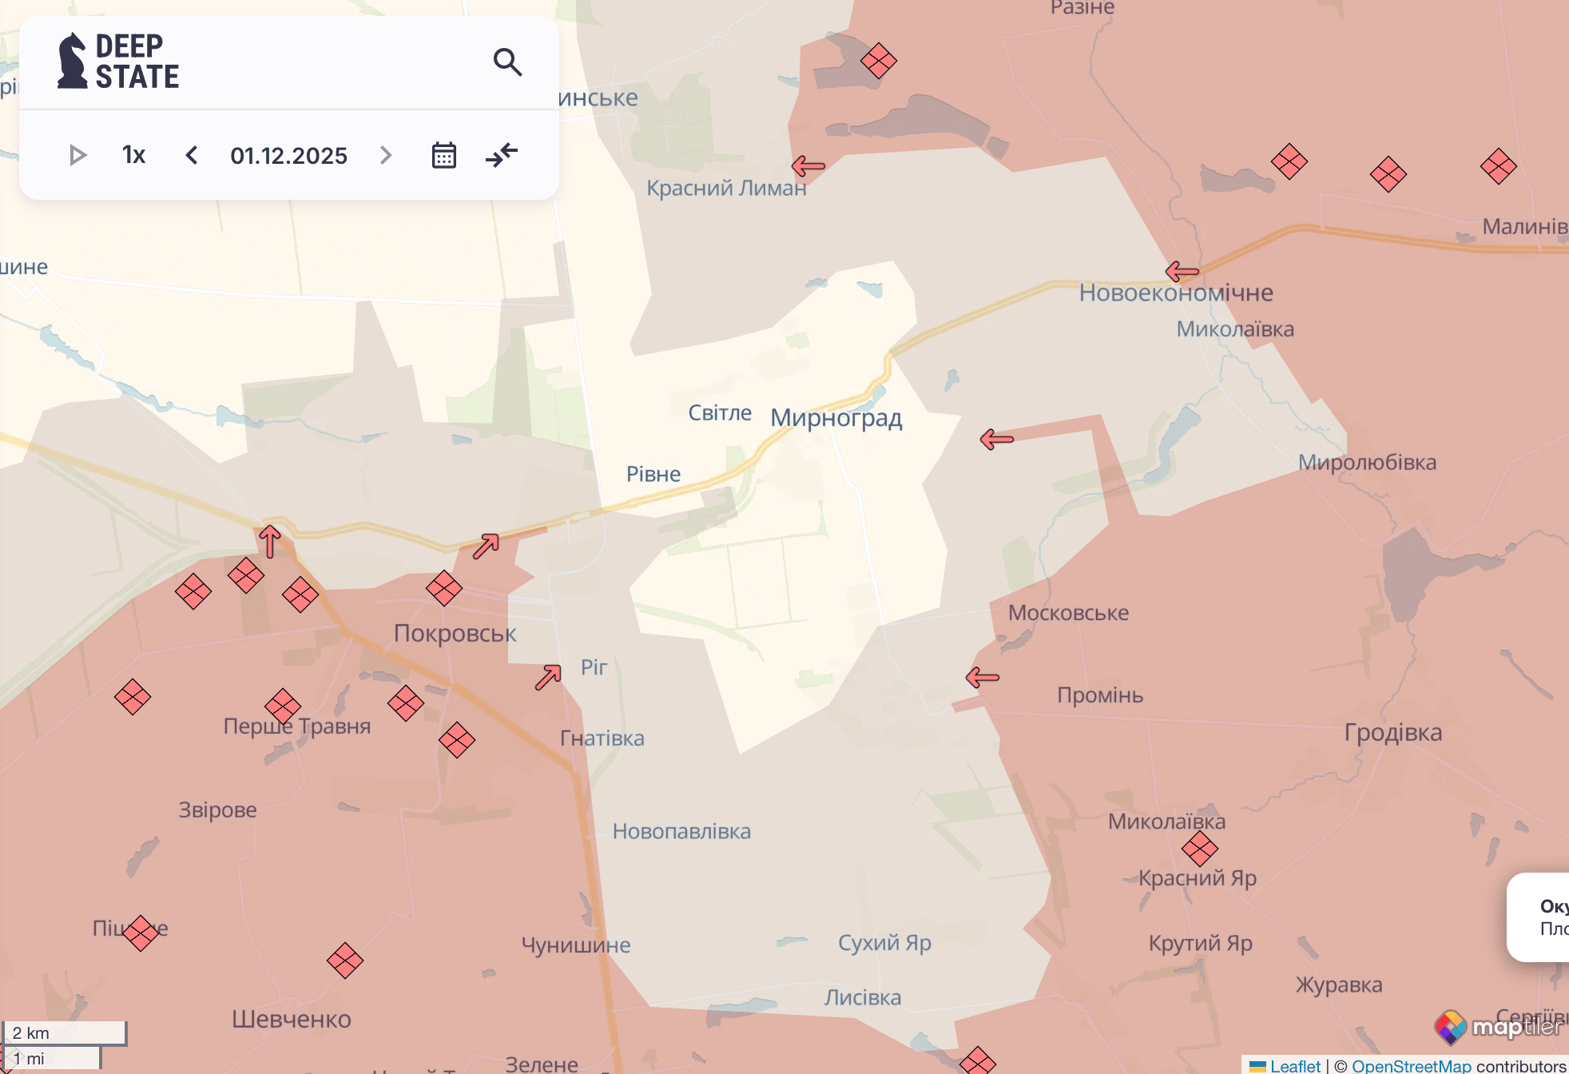This screenshot has width=1569, height=1074.
Task: Click the search magnifier icon
Action: pyautogui.click(x=507, y=62)
